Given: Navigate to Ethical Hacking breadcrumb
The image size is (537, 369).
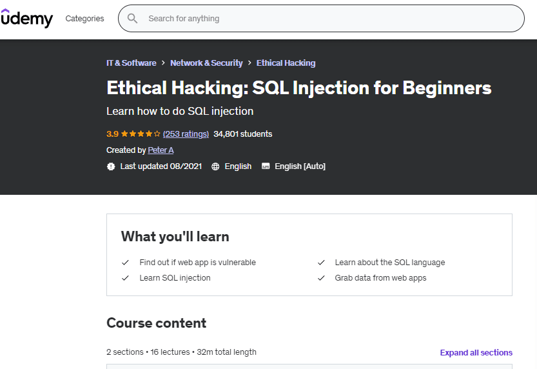Looking at the screenshot, I should [286, 63].
